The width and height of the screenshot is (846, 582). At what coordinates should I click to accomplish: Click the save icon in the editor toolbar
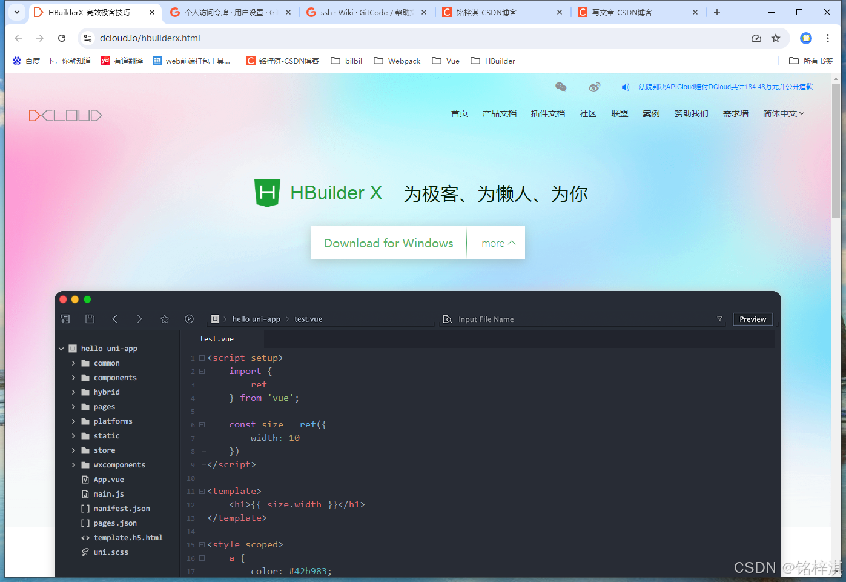tap(90, 319)
